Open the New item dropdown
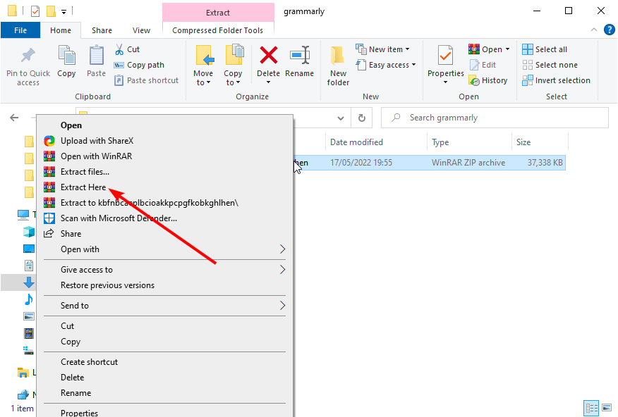The image size is (618, 417). pos(382,49)
